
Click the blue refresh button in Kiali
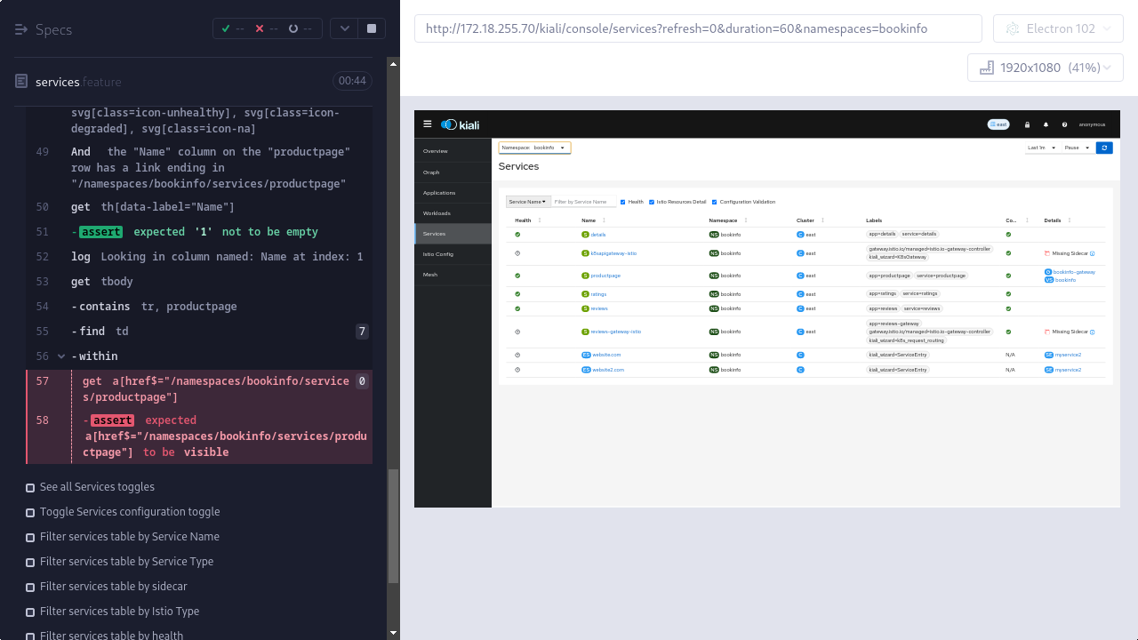pyautogui.click(x=1103, y=148)
